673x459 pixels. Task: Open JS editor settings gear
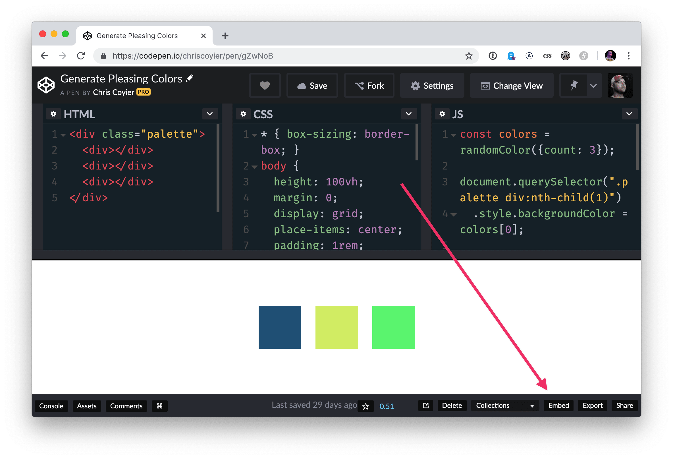pyautogui.click(x=442, y=114)
